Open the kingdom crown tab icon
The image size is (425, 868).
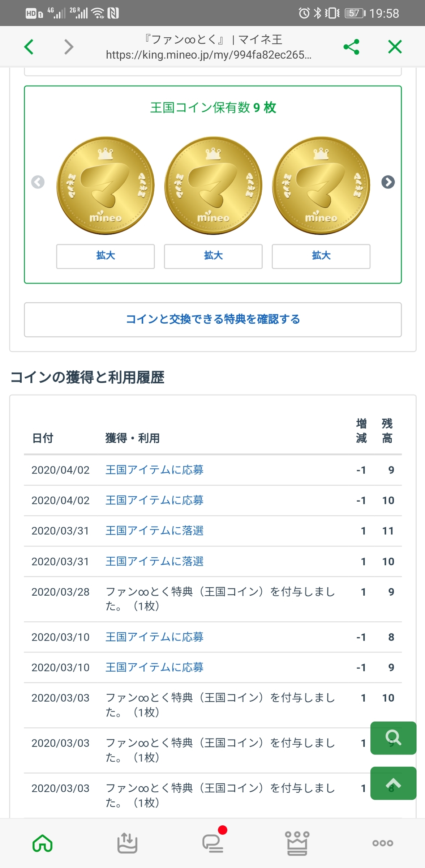[x=297, y=843]
